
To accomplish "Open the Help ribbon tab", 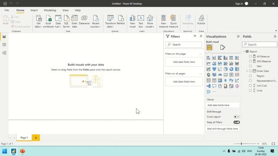I will [x=78, y=10].
